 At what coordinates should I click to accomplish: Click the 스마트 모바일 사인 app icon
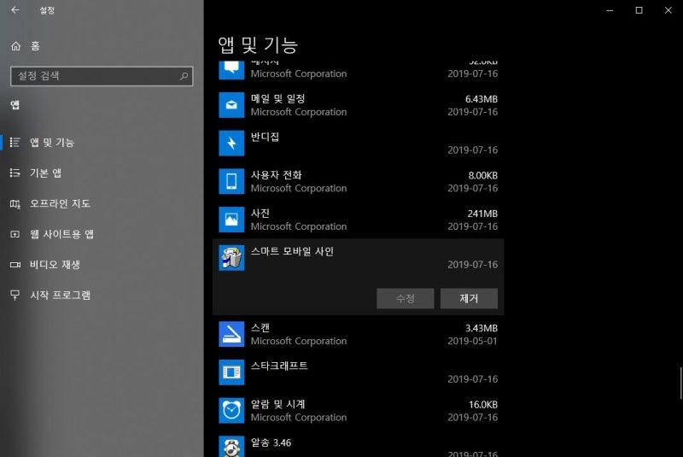(x=231, y=258)
